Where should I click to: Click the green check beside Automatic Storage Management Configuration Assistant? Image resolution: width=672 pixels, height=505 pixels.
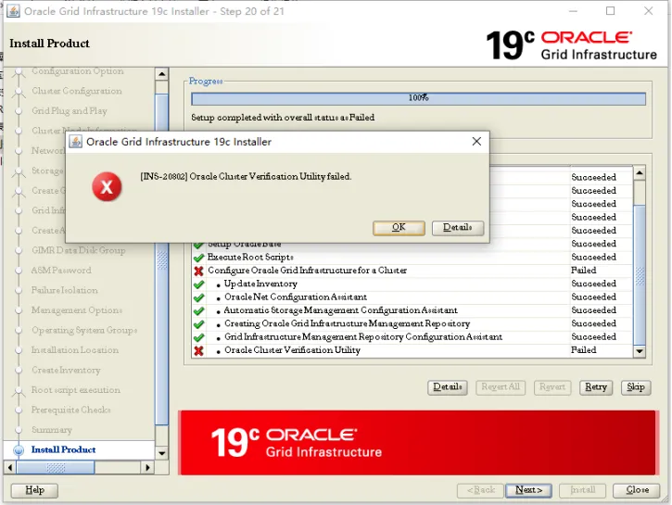198,311
